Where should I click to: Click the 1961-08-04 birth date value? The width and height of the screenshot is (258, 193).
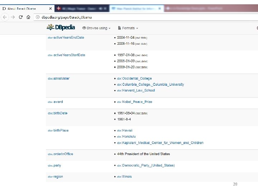tap(126, 113)
